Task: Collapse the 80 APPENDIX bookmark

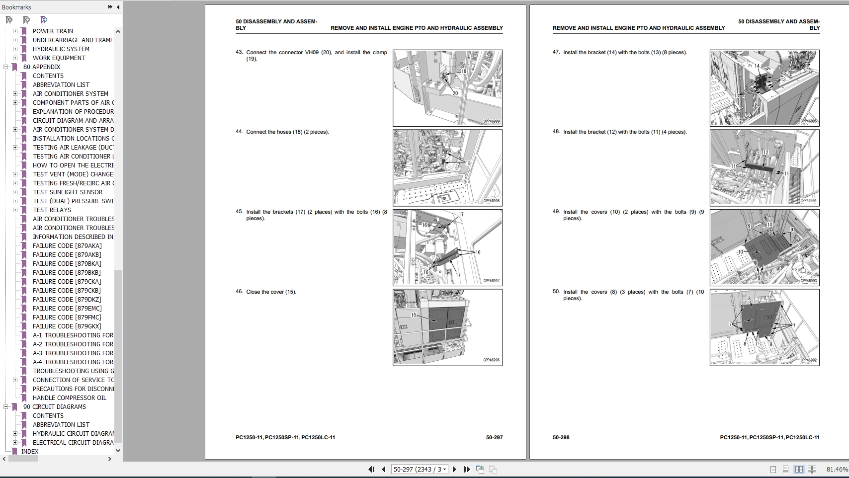Action: (5, 67)
